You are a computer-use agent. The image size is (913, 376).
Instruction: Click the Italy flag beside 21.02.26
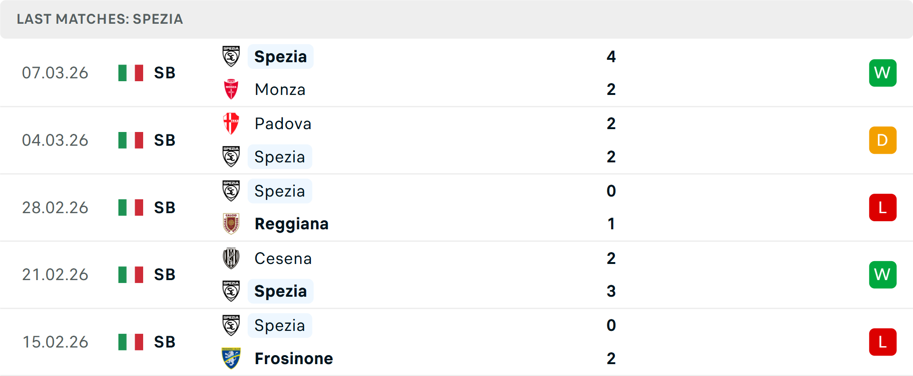[131, 274]
